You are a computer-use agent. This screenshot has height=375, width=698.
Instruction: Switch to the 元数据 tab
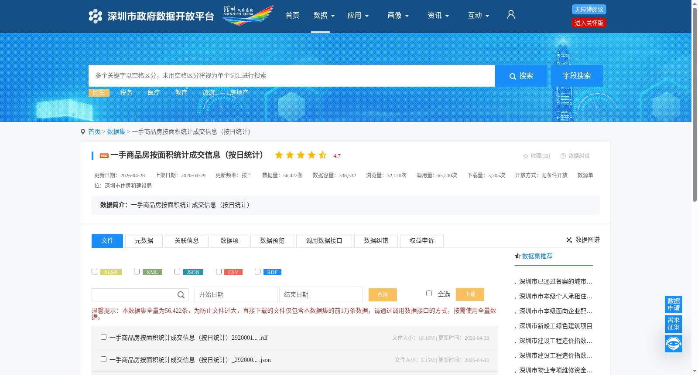tap(144, 241)
